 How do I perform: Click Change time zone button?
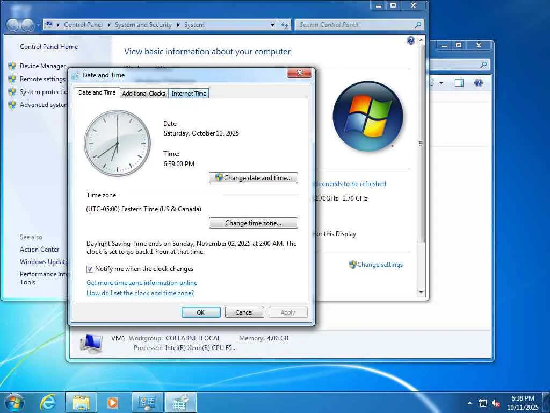click(254, 223)
